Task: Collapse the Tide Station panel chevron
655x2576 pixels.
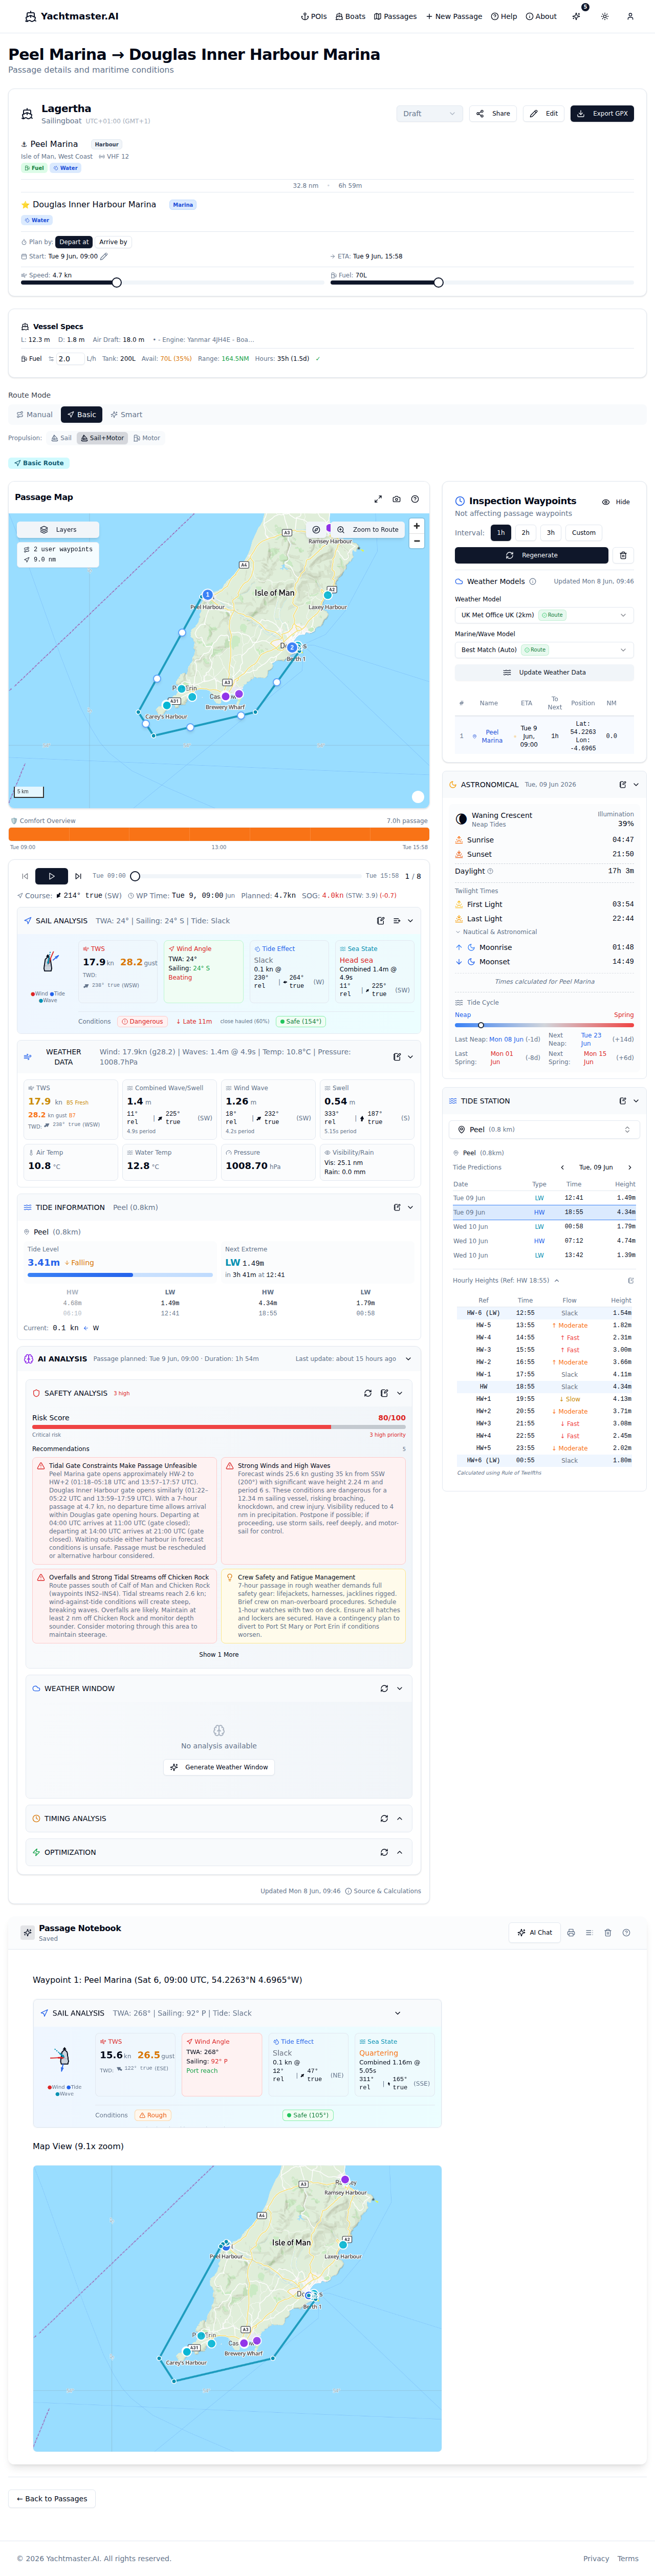Action: point(636,1101)
